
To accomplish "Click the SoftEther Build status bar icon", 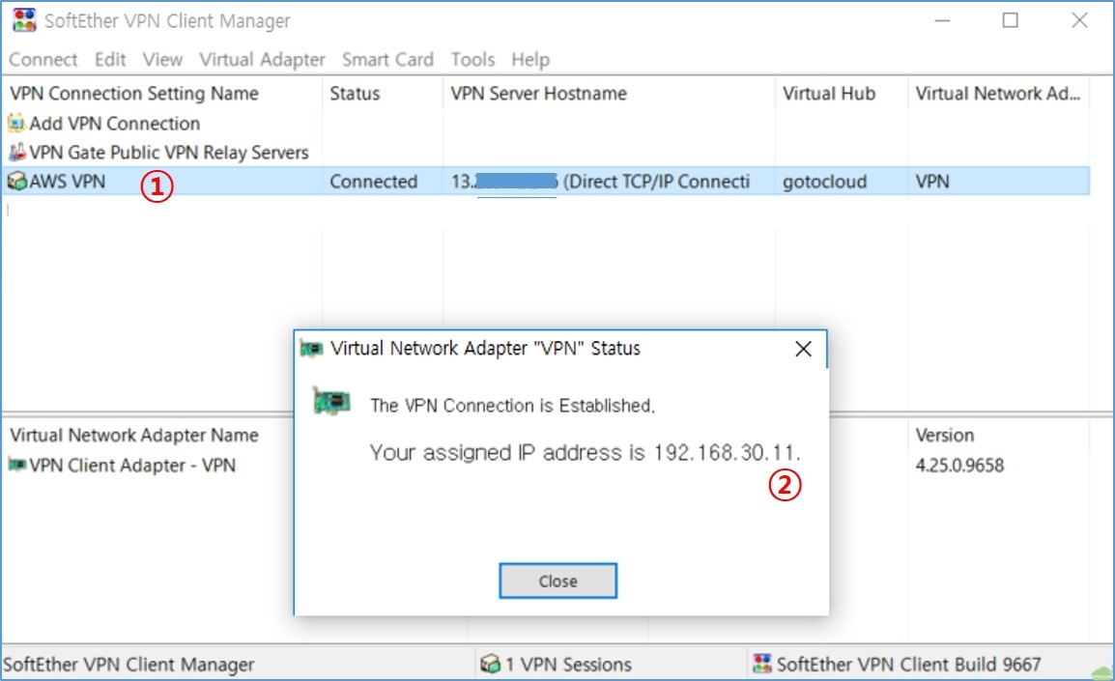I will click(762, 664).
